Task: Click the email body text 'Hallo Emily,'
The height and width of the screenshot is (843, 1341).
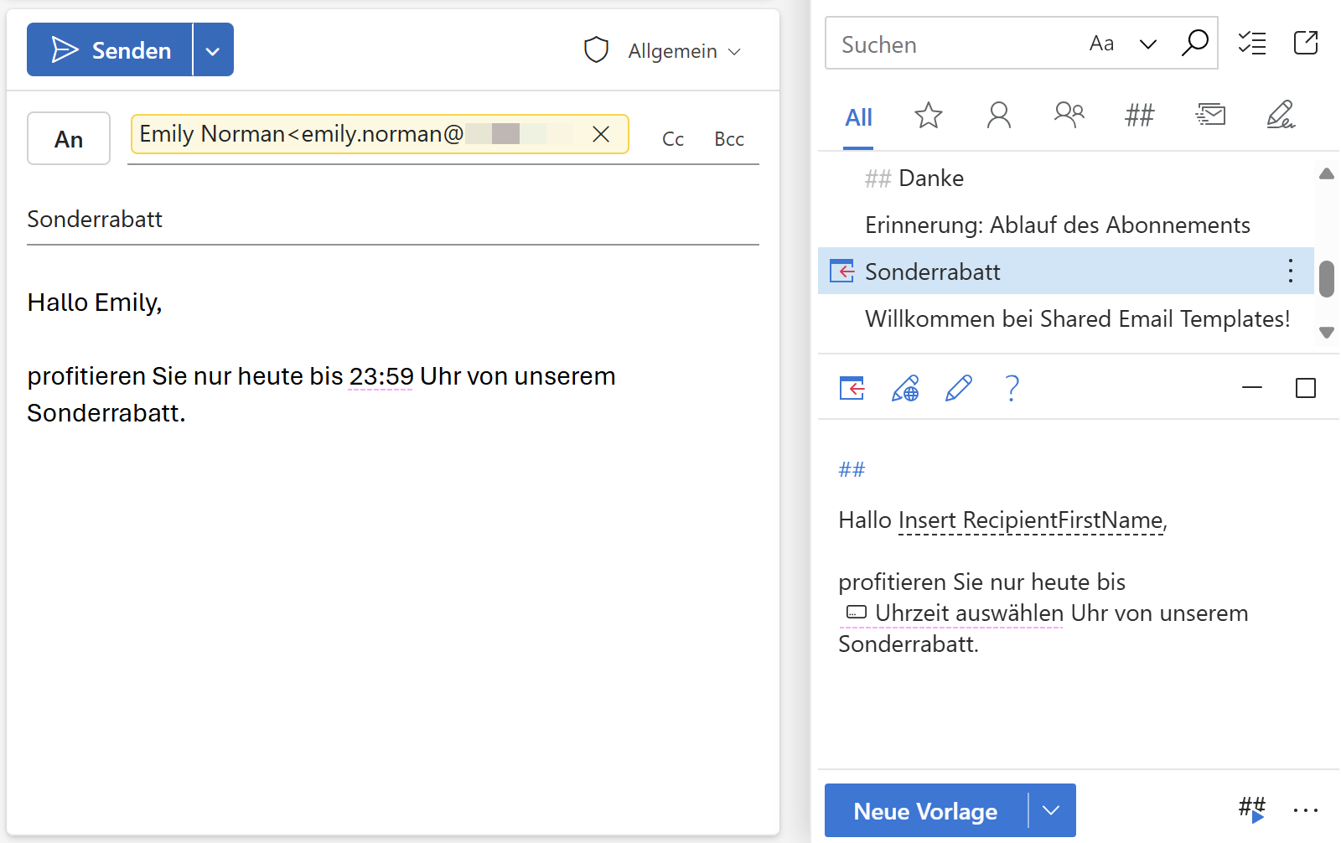Action: pos(95,303)
